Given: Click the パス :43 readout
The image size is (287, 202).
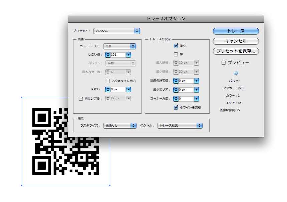Looking at the screenshot, I should pos(235,81).
